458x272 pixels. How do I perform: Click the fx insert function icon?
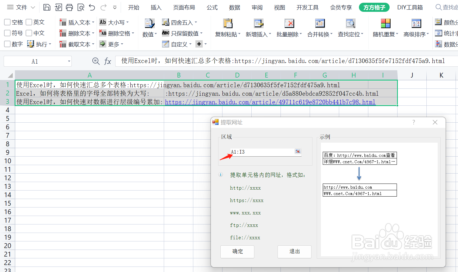click(108, 61)
